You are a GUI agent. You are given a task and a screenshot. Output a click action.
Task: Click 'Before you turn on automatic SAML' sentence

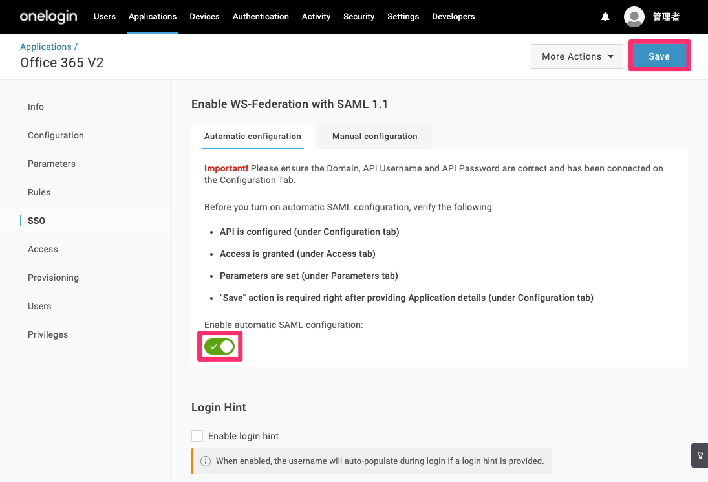349,207
